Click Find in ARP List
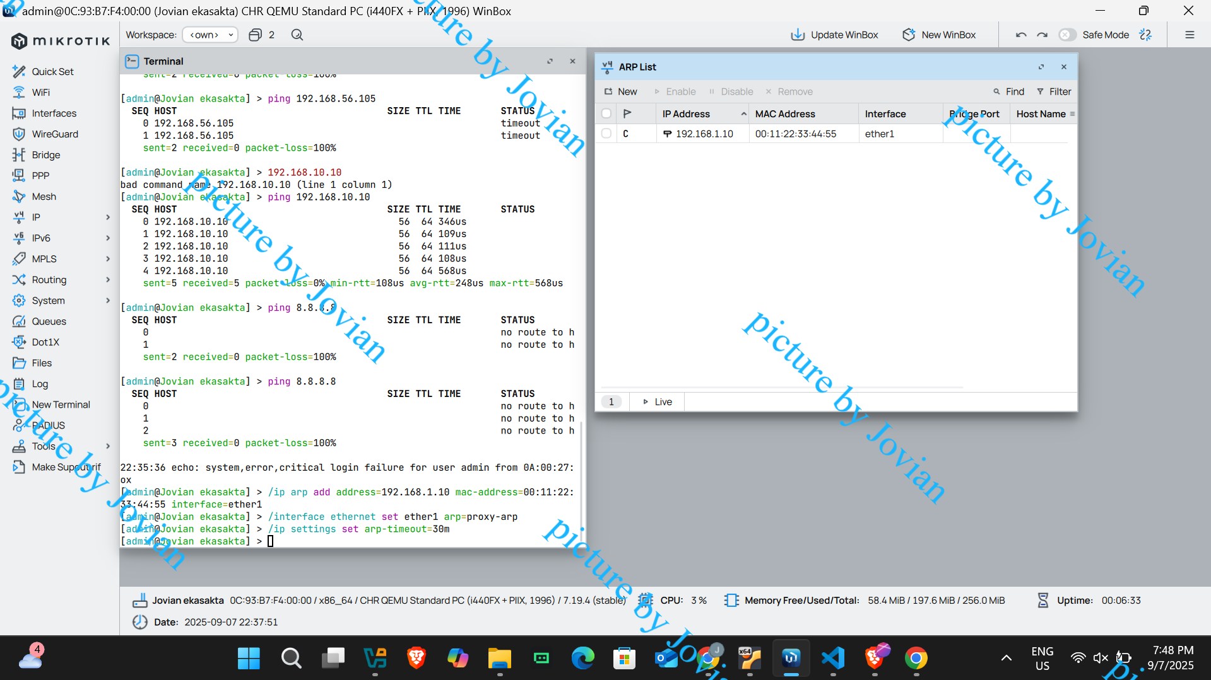Screen dimensions: 1211x680 (x=1008, y=91)
